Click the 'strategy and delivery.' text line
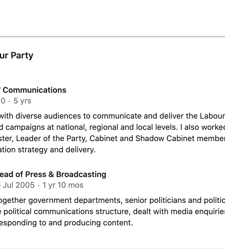 [x=56, y=150]
